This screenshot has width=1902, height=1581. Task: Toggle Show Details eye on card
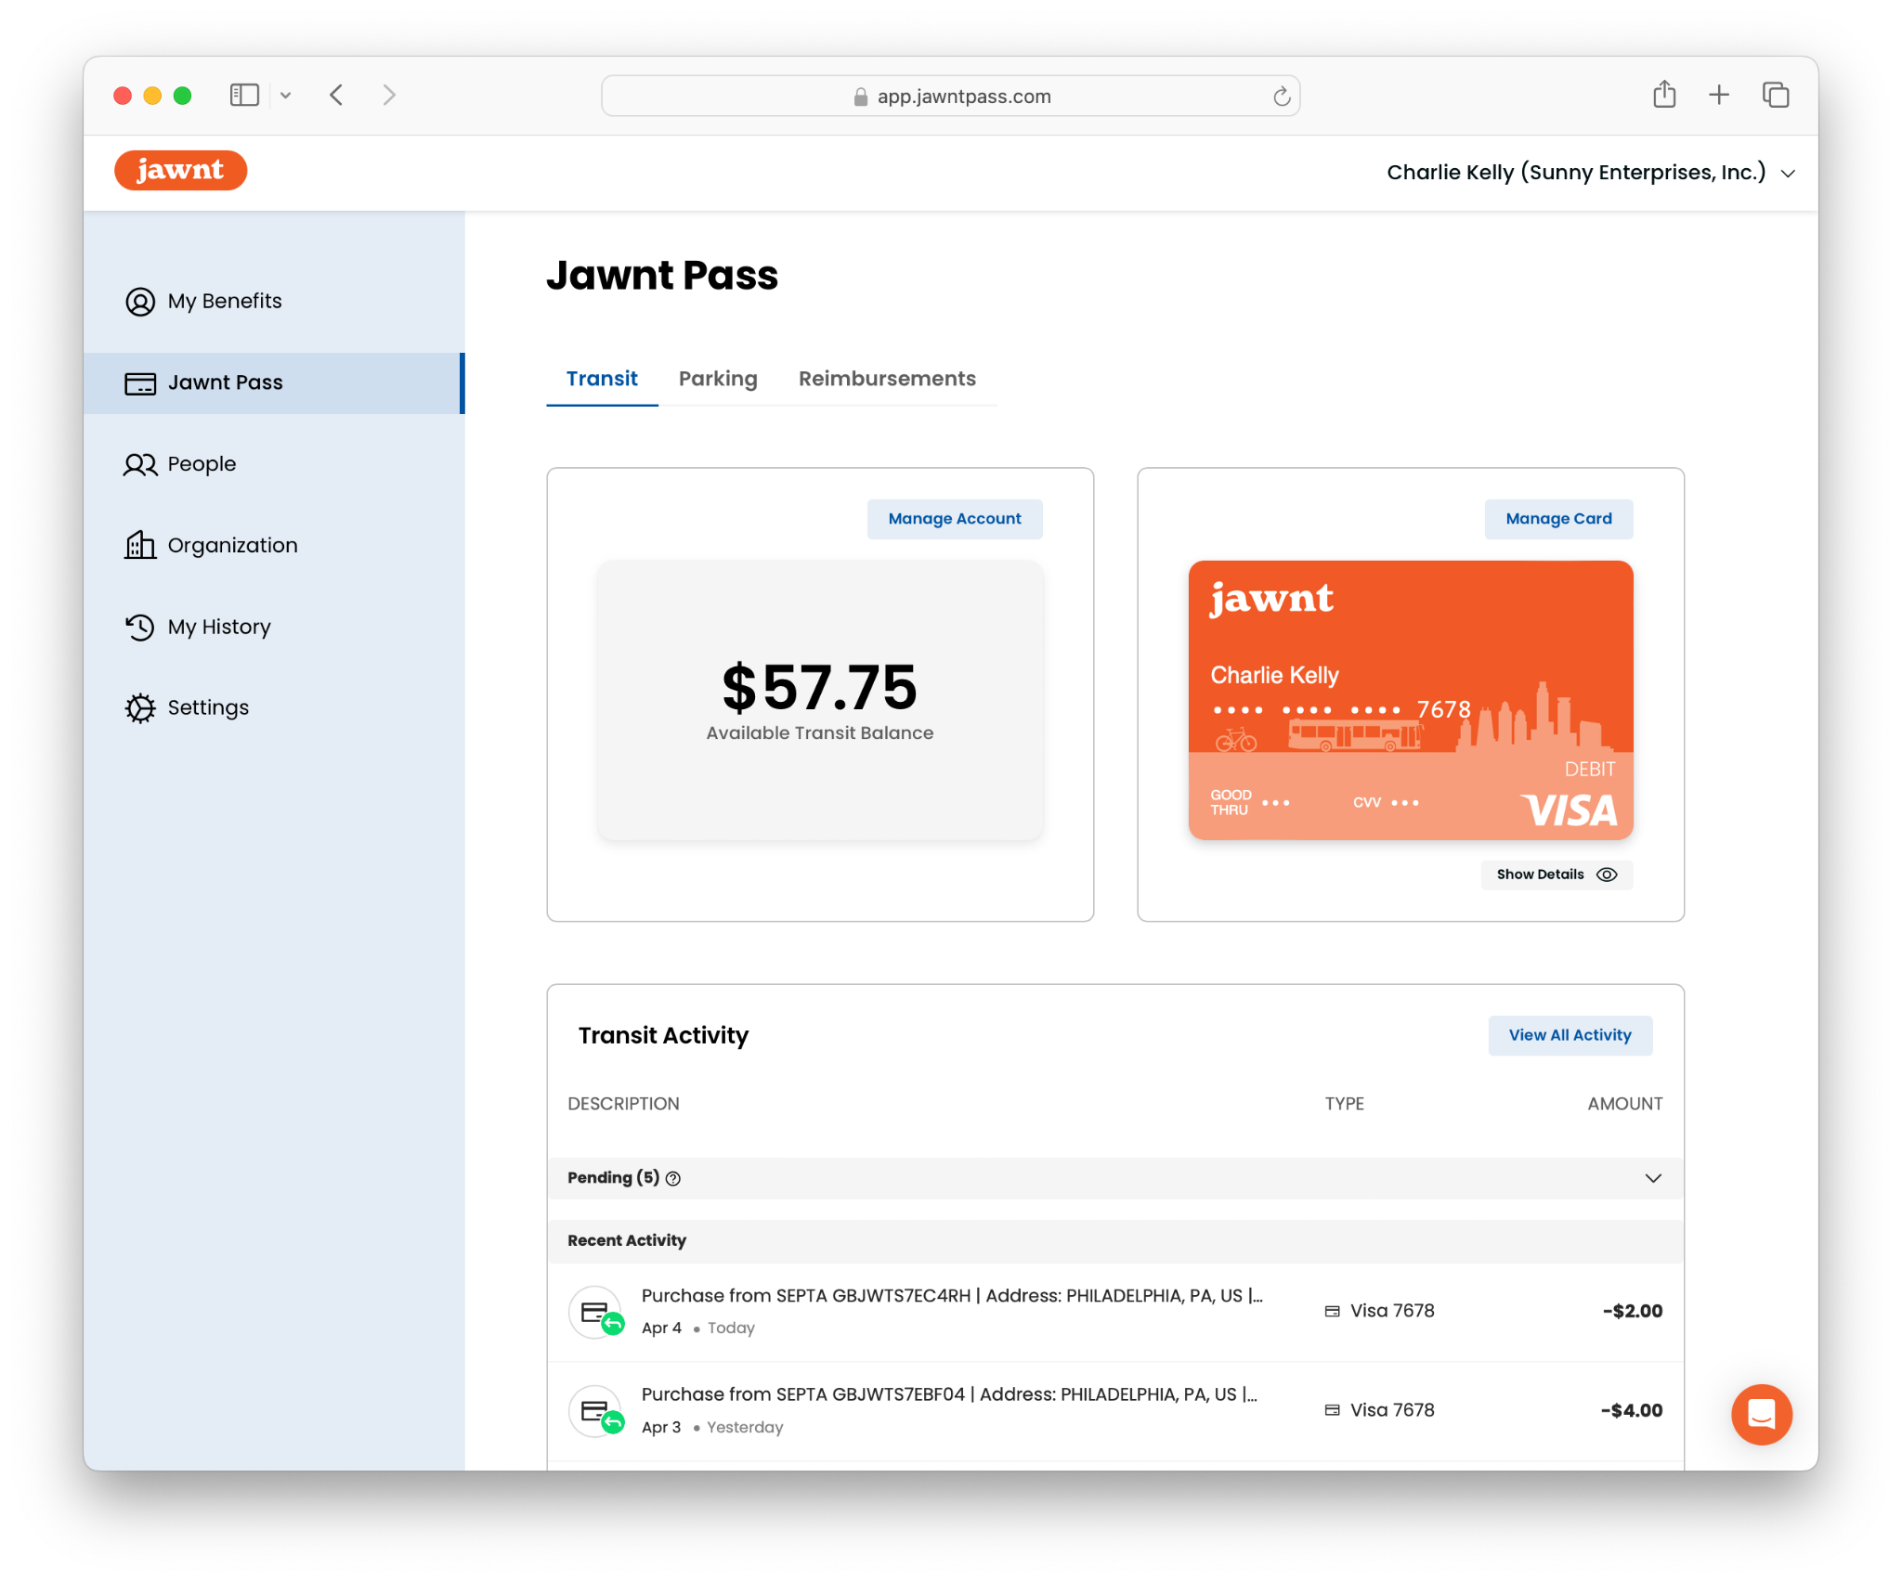click(1607, 875)
